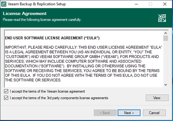Click the EULA scrollbar thumb

(x=165, y=38)
